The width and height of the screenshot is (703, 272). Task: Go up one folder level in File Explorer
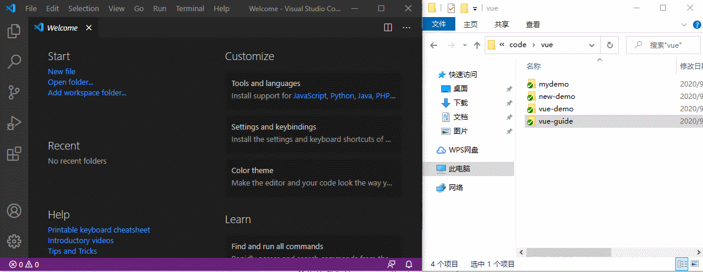[477, 45]
